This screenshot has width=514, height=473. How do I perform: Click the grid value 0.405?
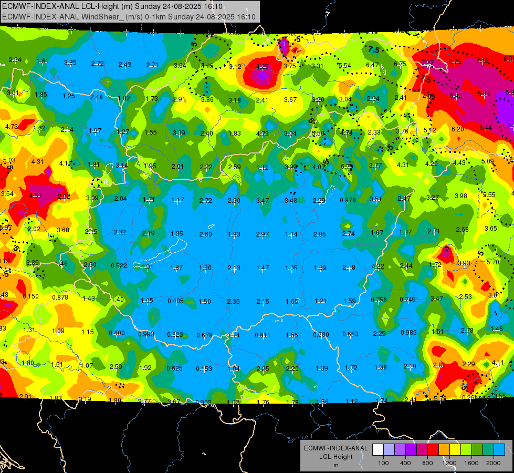click(x=176, y=301)
